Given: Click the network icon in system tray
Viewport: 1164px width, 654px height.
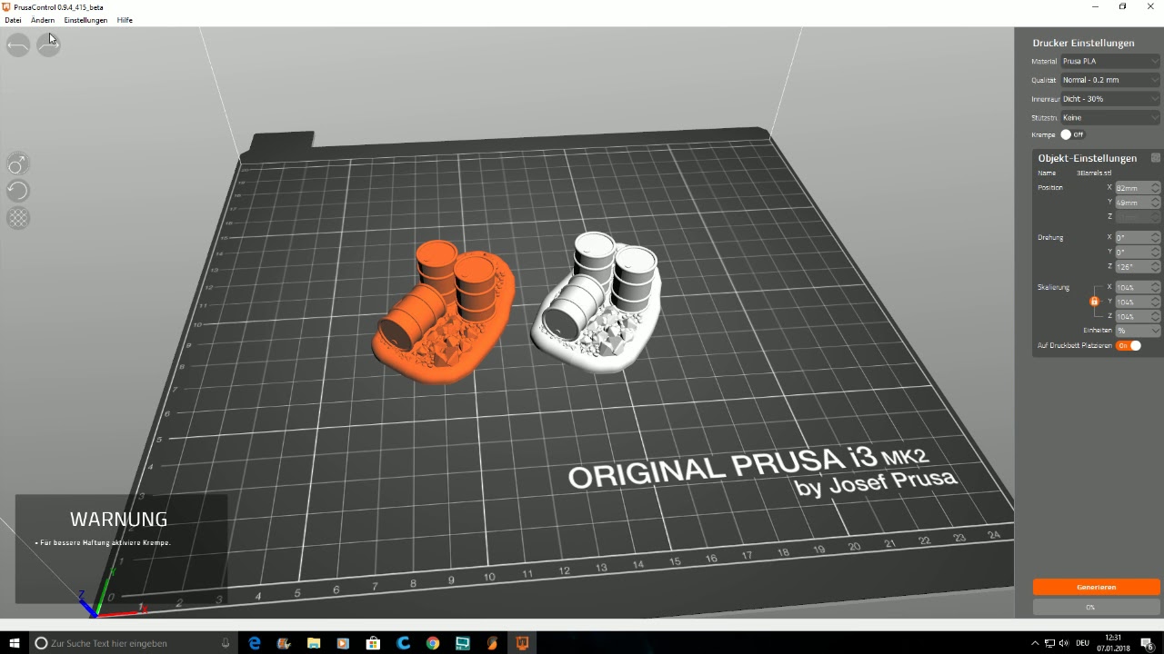Looking at the screenshot, I should click(1049, 643).
